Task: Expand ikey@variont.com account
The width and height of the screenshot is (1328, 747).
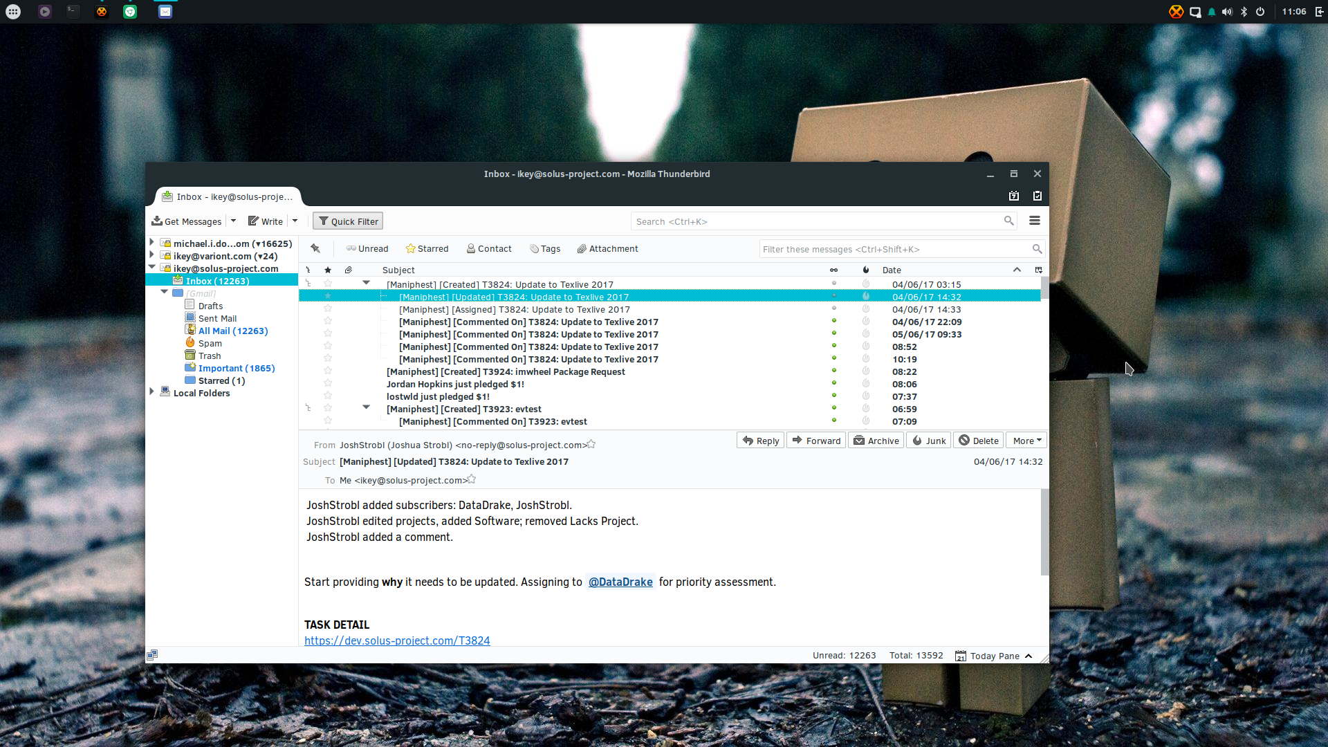Action: tap(151, 255)
